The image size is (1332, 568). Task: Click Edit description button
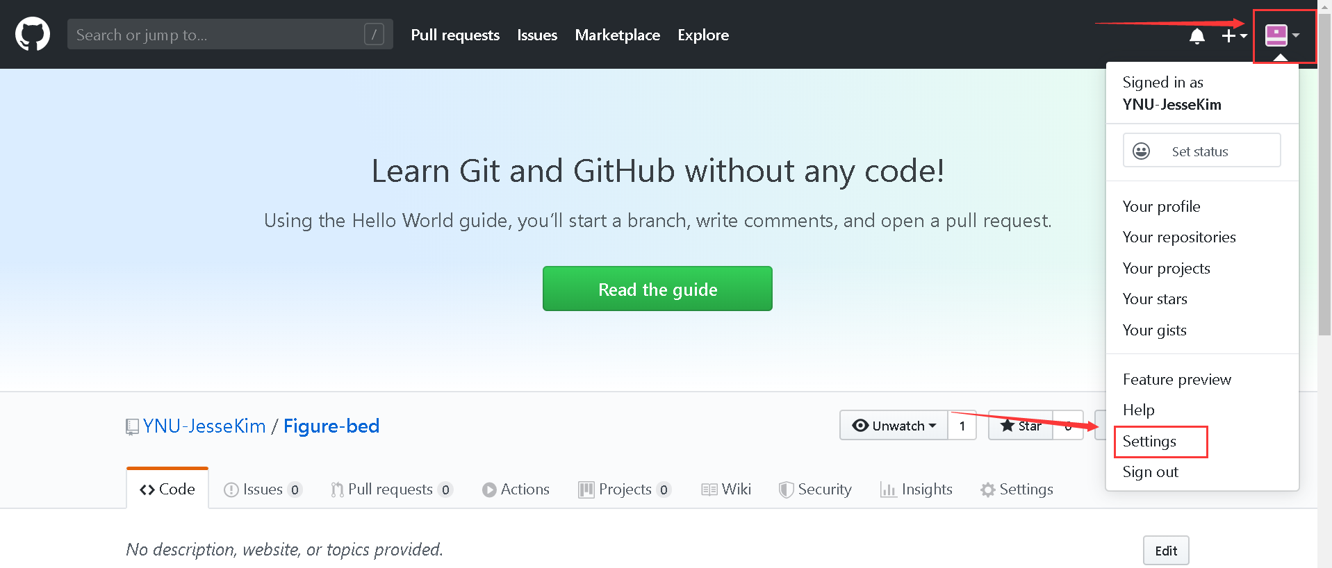(x=1165, y=551)
